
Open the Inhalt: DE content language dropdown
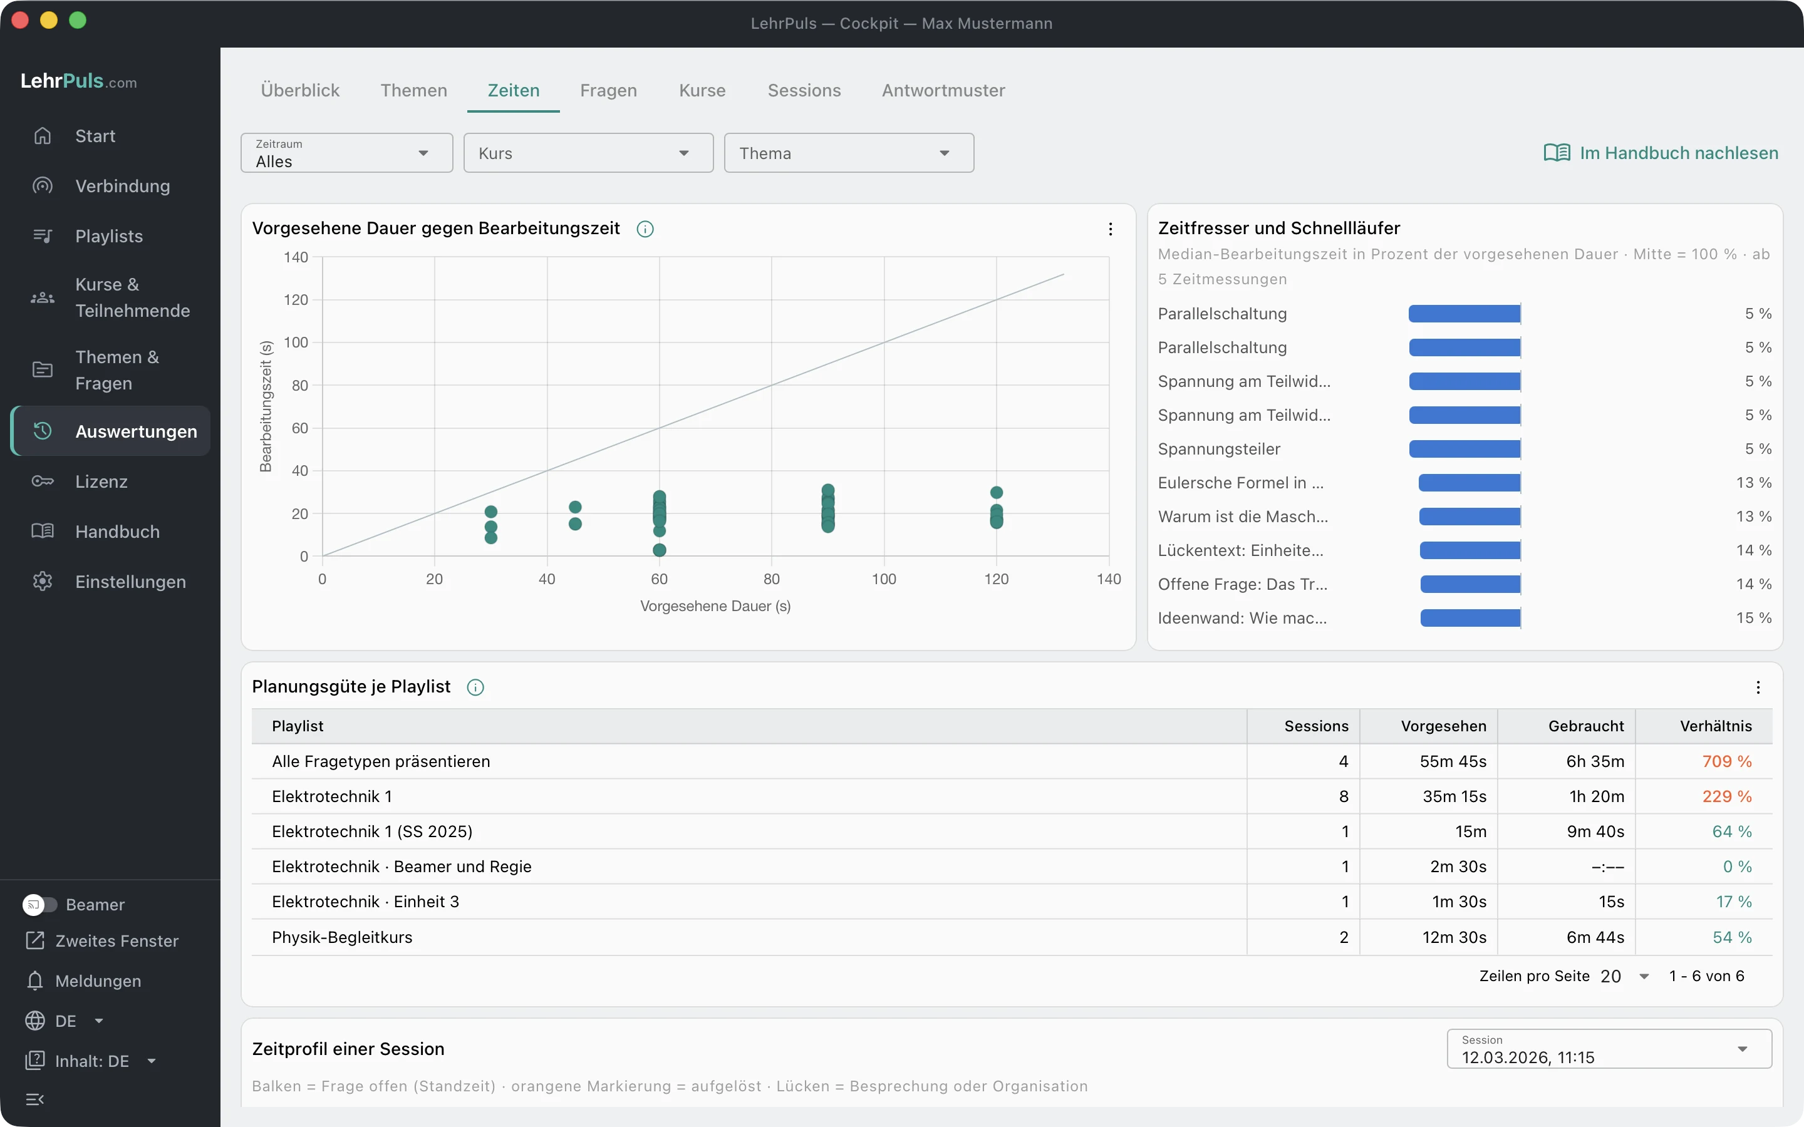point(91,1061)
